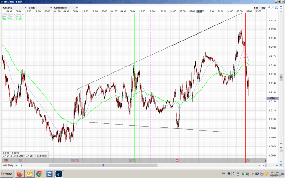Click the current price label 1.2123

(272, 98)
